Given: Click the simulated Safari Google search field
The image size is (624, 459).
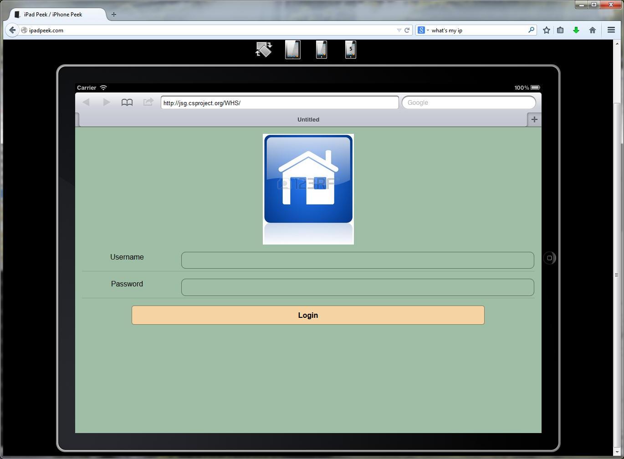Looking at the screenshot, I should pos(469,103).
